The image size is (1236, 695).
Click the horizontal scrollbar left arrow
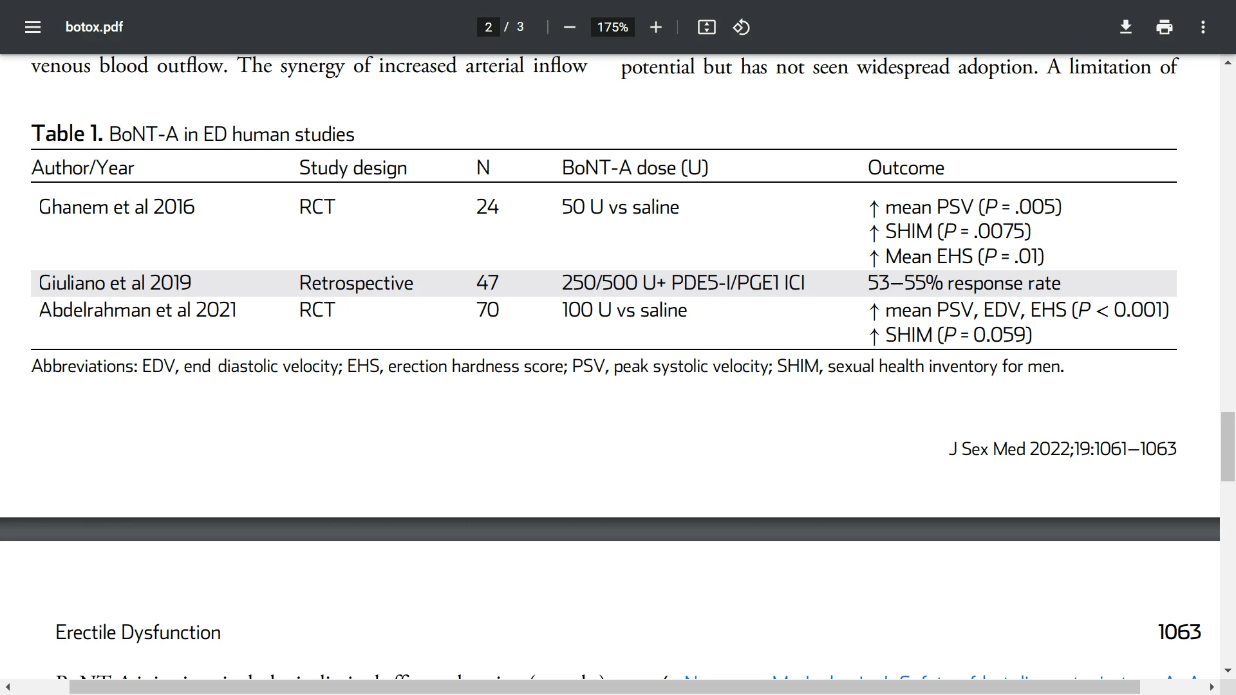8,687
